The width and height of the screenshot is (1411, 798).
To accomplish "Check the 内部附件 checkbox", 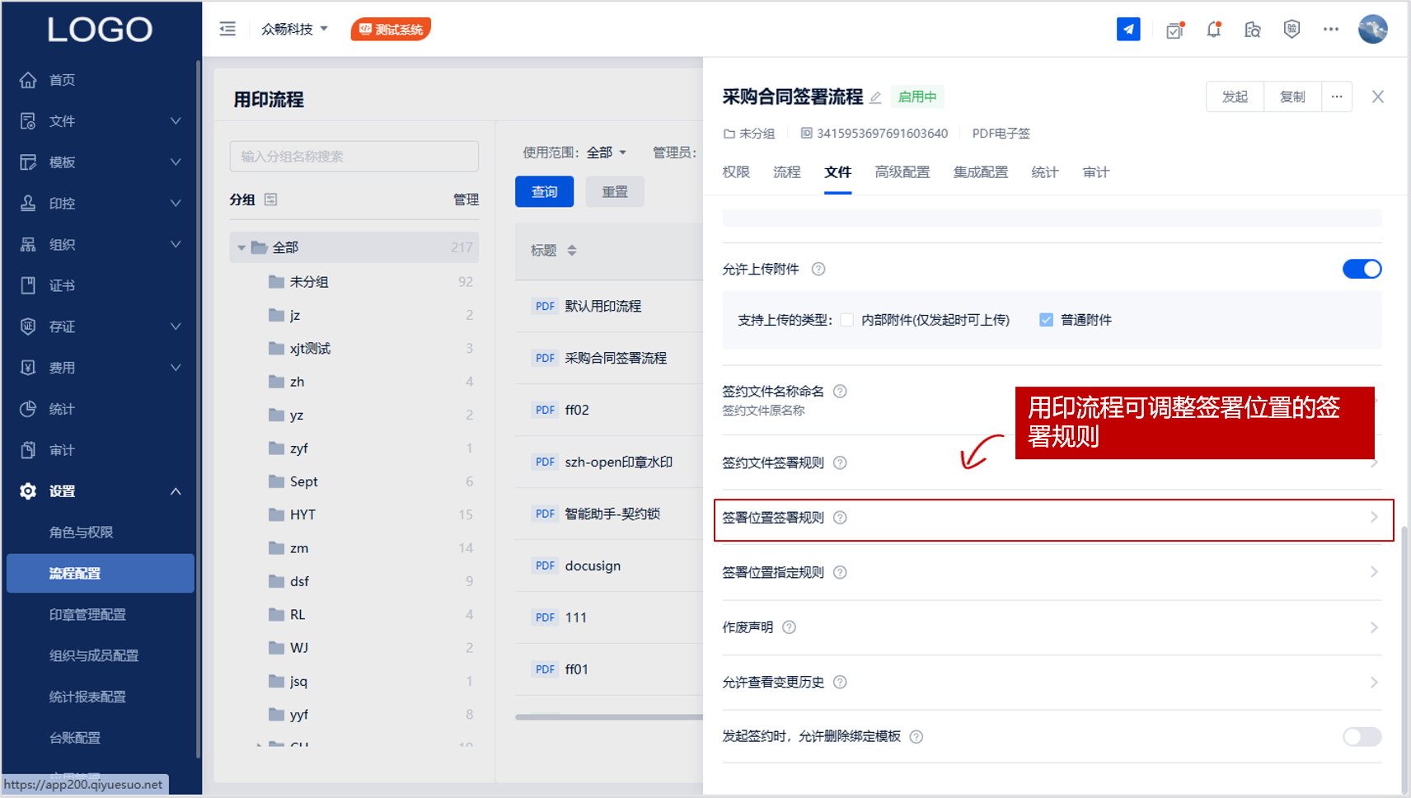I will click(x=846, y=320).
